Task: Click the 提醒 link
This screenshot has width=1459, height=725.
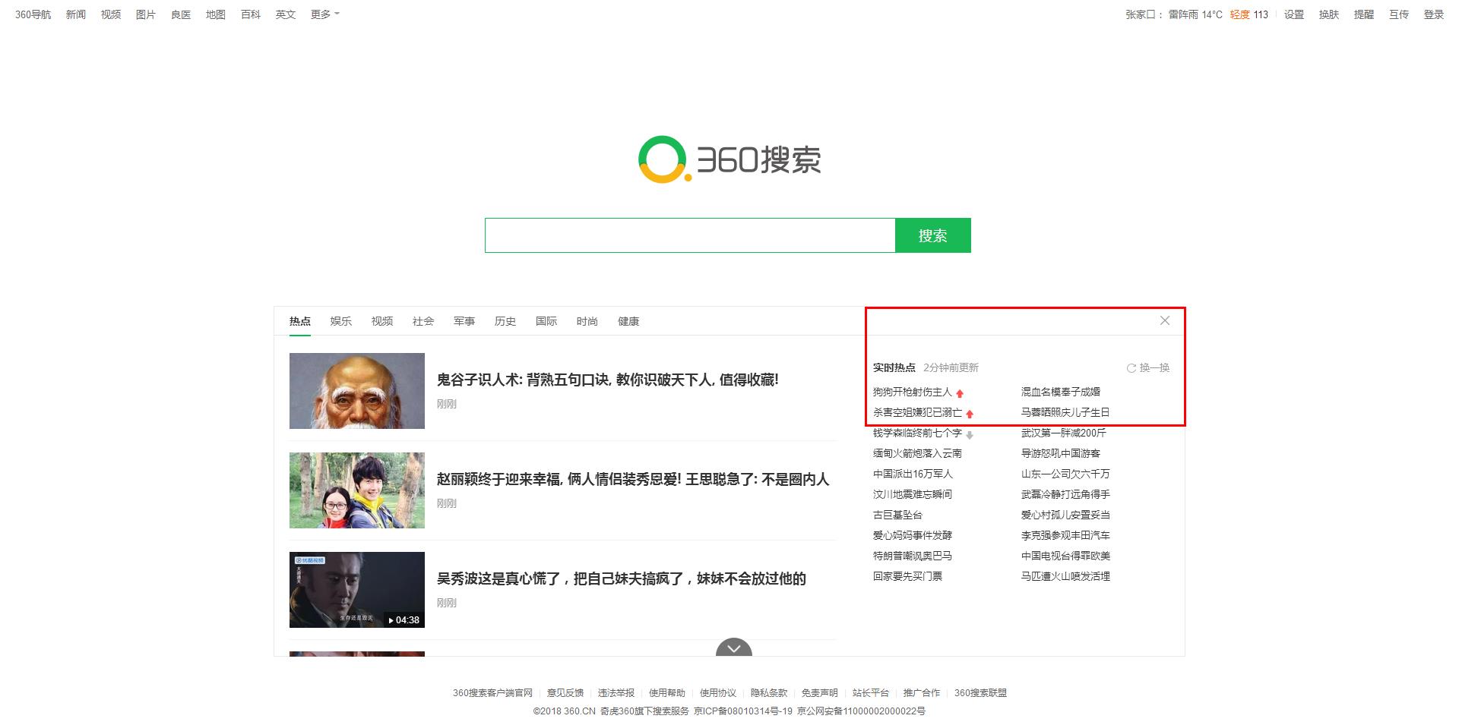Action: coord(1364,14)
